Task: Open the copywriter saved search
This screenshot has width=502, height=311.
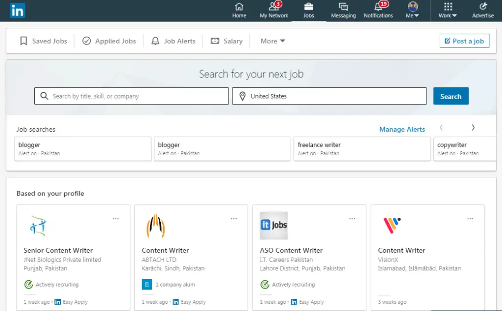Action: pos(465,149)
